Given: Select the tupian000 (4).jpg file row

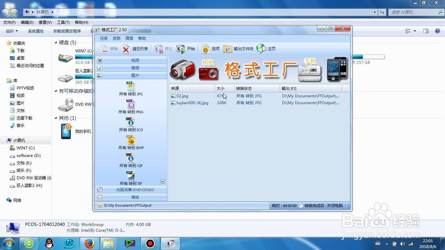Looking at the screenshot, I should (x=259, y=103).
